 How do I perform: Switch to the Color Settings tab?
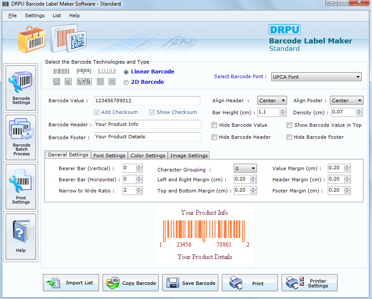(148, 156)
